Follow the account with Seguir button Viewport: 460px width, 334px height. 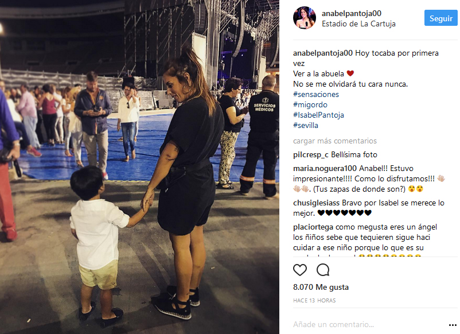click(x=440, y=18)
